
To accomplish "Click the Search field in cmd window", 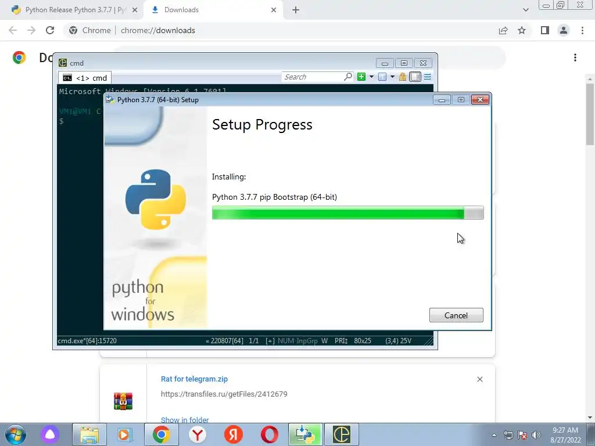I will (x=312, y=77).
